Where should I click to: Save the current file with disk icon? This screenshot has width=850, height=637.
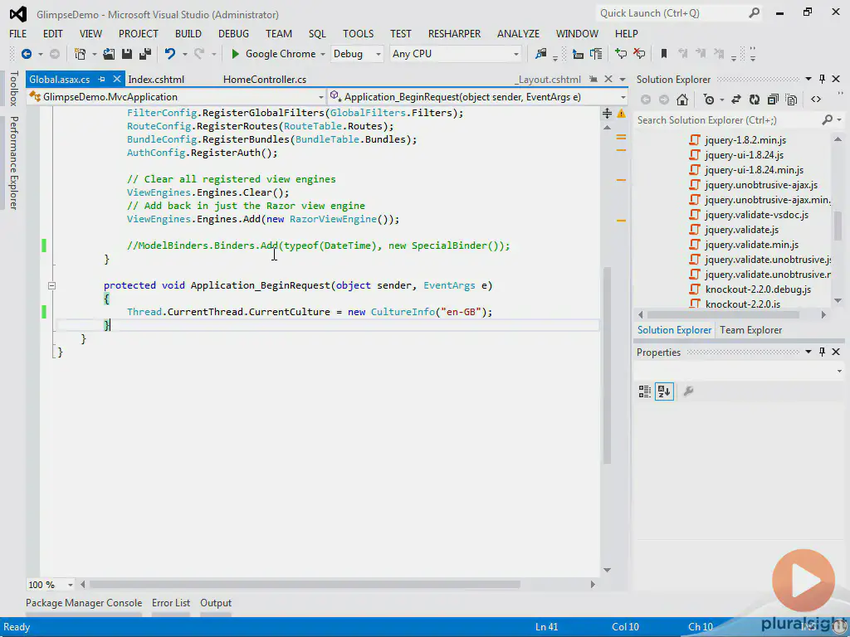coord(127,54)
